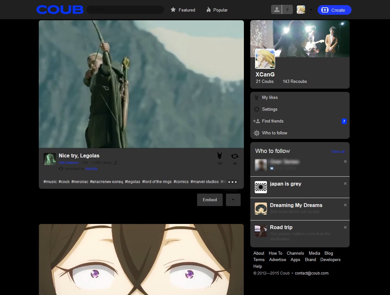Screen dimensions: 390x295
Task: Open the Featured section
Action: coord(187,10)
